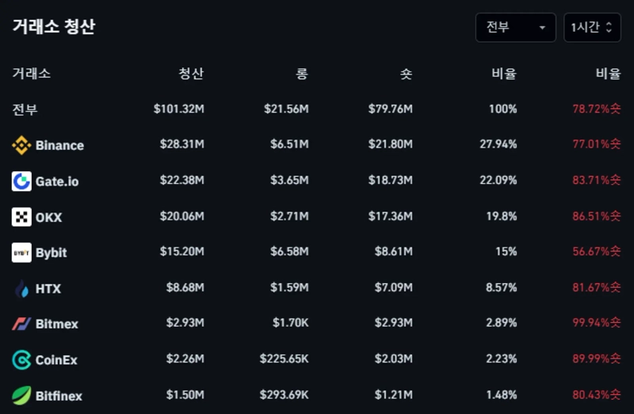Open the Bitfinex exchange name link
Image resolution: width=634 pixels, height=414 pixels.
click(59, 395)
